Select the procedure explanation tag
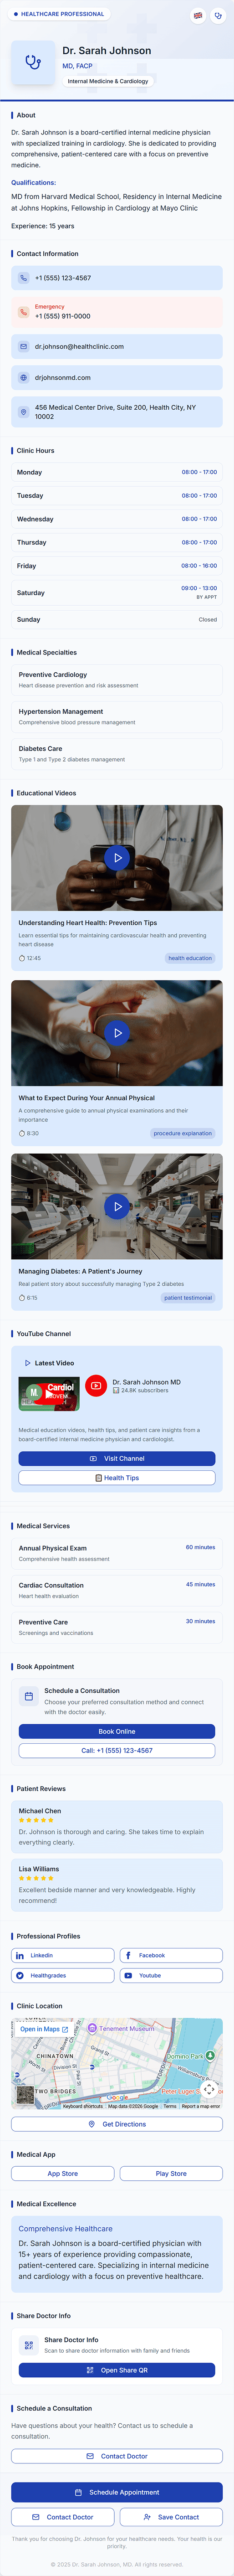 (x=183, y=1133)
